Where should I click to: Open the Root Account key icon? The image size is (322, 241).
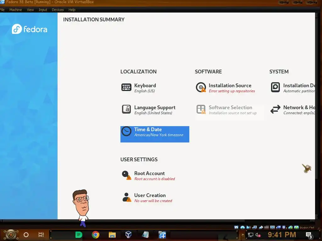(126, 175)
